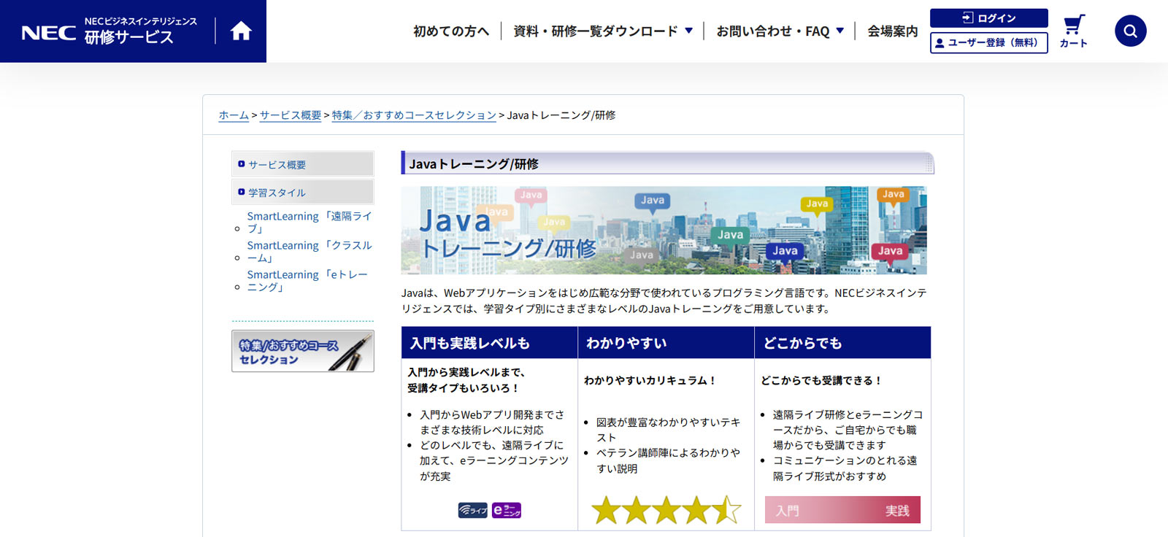Select サービス概要 in sidebar
The height and width of the screenshot is (537, 1168).
[303, 164]
